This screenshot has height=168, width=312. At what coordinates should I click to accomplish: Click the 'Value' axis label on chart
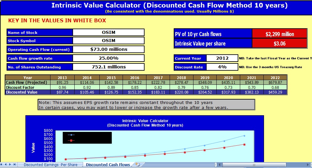33,148
